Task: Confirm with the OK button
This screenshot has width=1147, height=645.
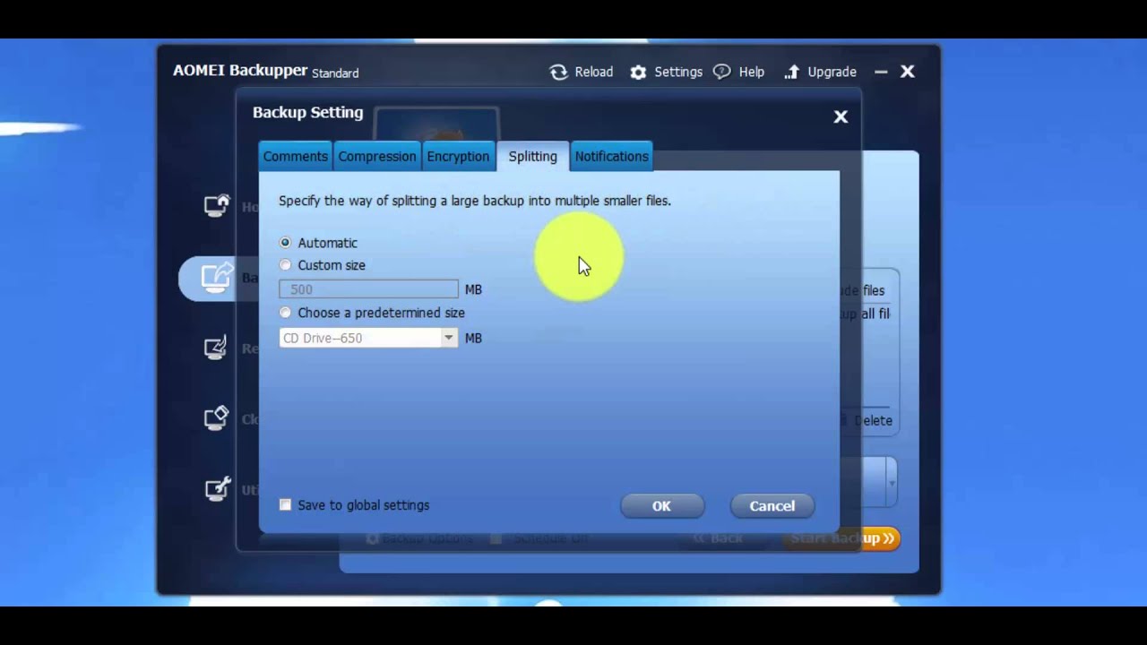Action: pos(661,506)
